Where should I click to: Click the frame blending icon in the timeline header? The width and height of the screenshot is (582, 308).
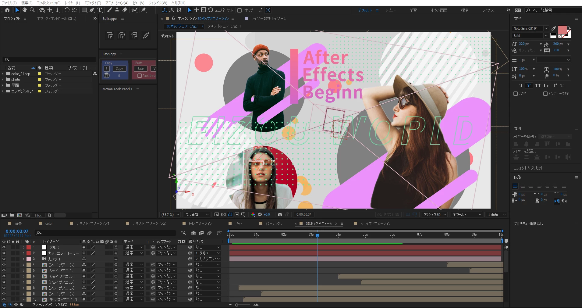(x=201, y=233)
